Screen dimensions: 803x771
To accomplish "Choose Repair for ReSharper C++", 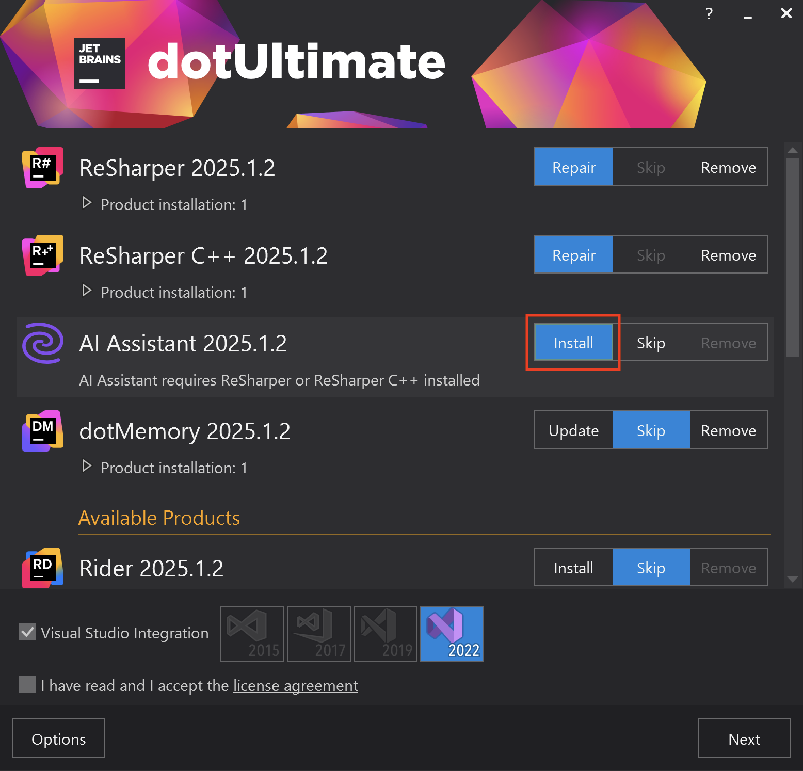I will 574,254.
